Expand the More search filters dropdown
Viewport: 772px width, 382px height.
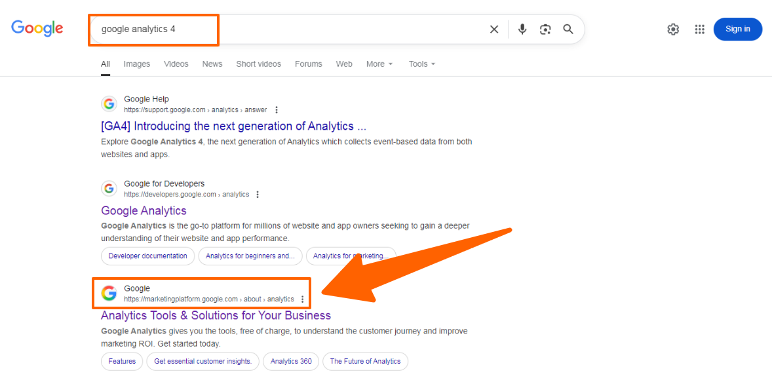point(379,64)
